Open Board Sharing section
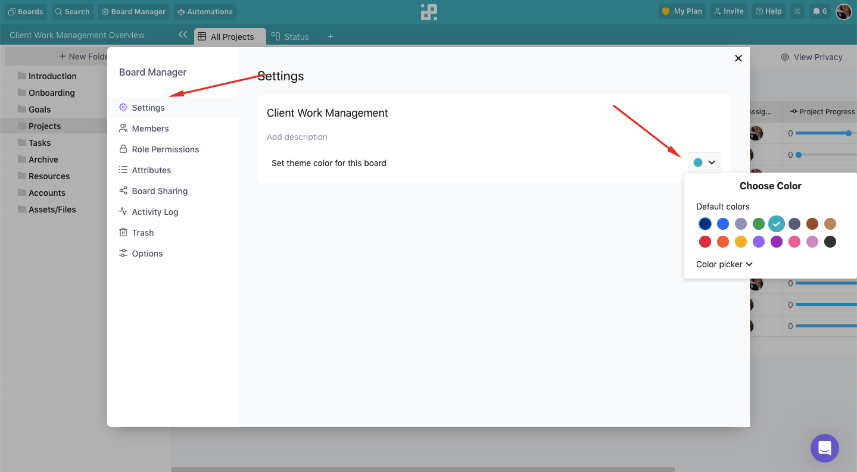The width and height of the screenshot is (857, 472). (173, 191)
